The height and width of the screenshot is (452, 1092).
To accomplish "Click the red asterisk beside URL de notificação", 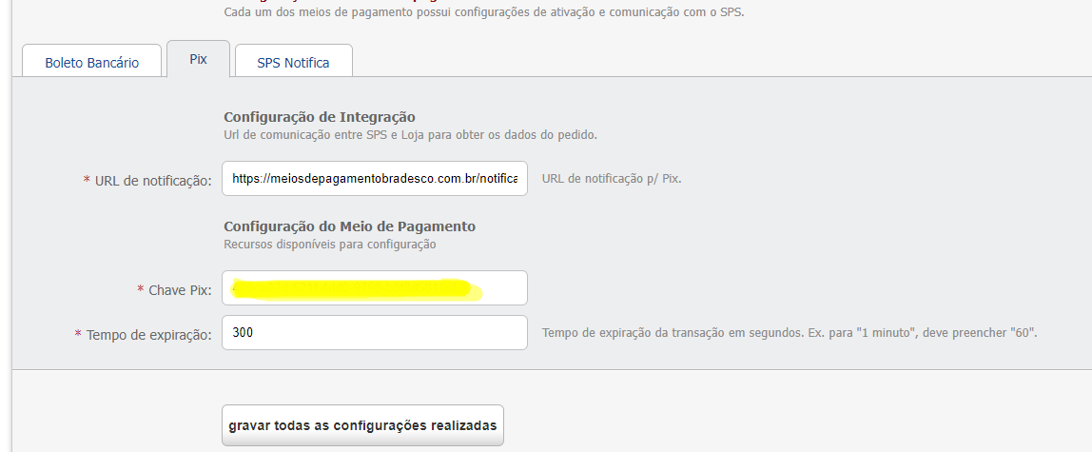I will 88,181.
